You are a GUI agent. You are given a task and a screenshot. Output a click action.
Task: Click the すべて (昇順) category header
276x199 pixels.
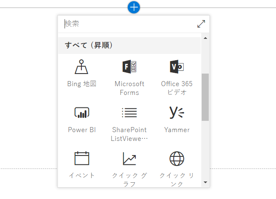tap(129, 46)
